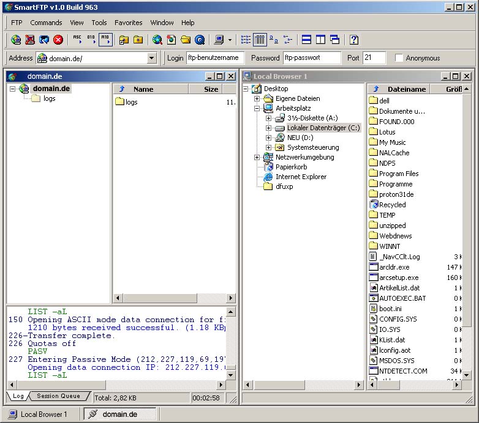Switch to the Session Queue tab
Viewport: 479px width, 423px height.
(58, 396)
